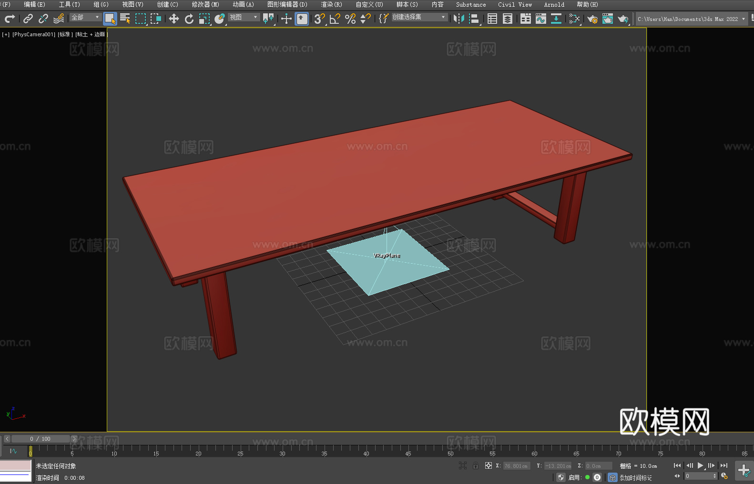Choose rectangular selection region icon
Image resolution: width=754 pixels, height=484 pixels.
coord(141,19)
